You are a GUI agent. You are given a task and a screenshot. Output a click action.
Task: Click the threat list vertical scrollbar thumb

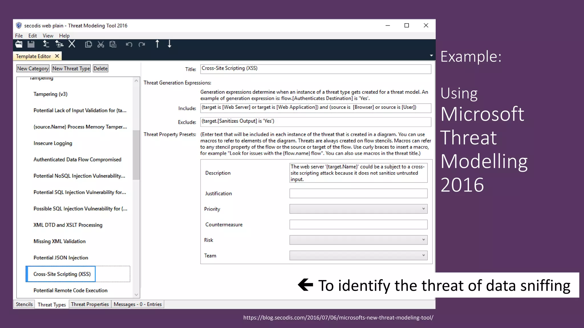(x=136, y=155)
